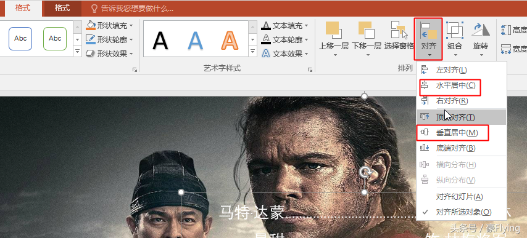This screenshot has height=238, width=527.
Task: Open shape styles group dialog launcher
Action: [x=135, y=69]
